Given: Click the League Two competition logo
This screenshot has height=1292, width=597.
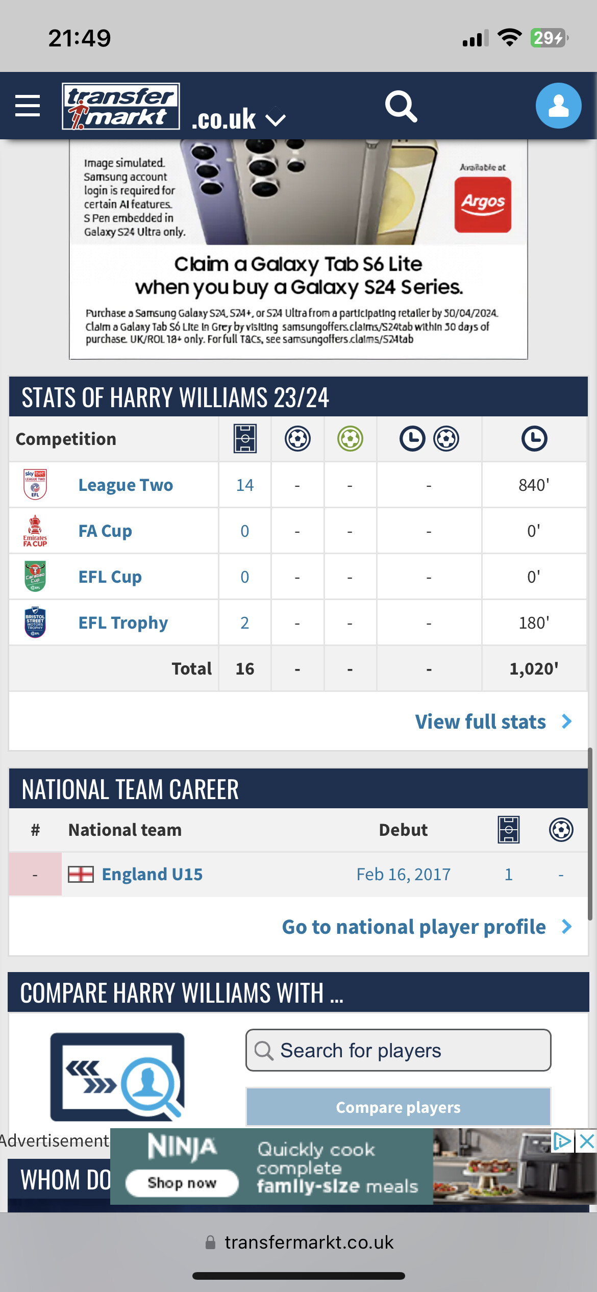Looking at the screenshot, I should pos(35,484).
